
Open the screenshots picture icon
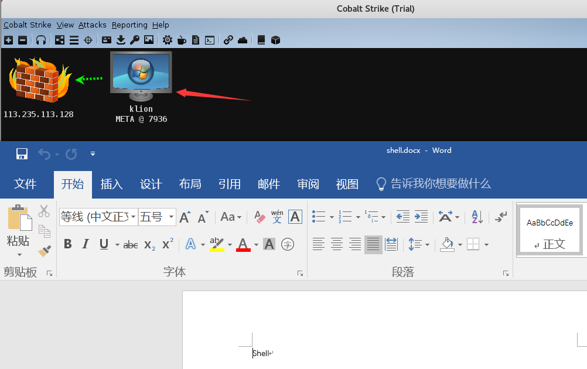(x=149, y=40)
